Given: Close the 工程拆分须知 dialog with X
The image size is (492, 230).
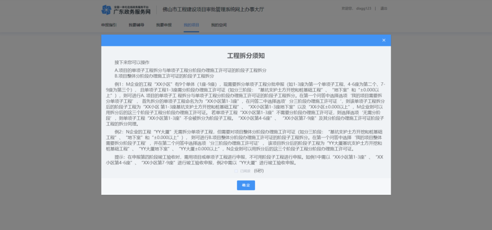Looking at the screenshot, I should (384, 40).
